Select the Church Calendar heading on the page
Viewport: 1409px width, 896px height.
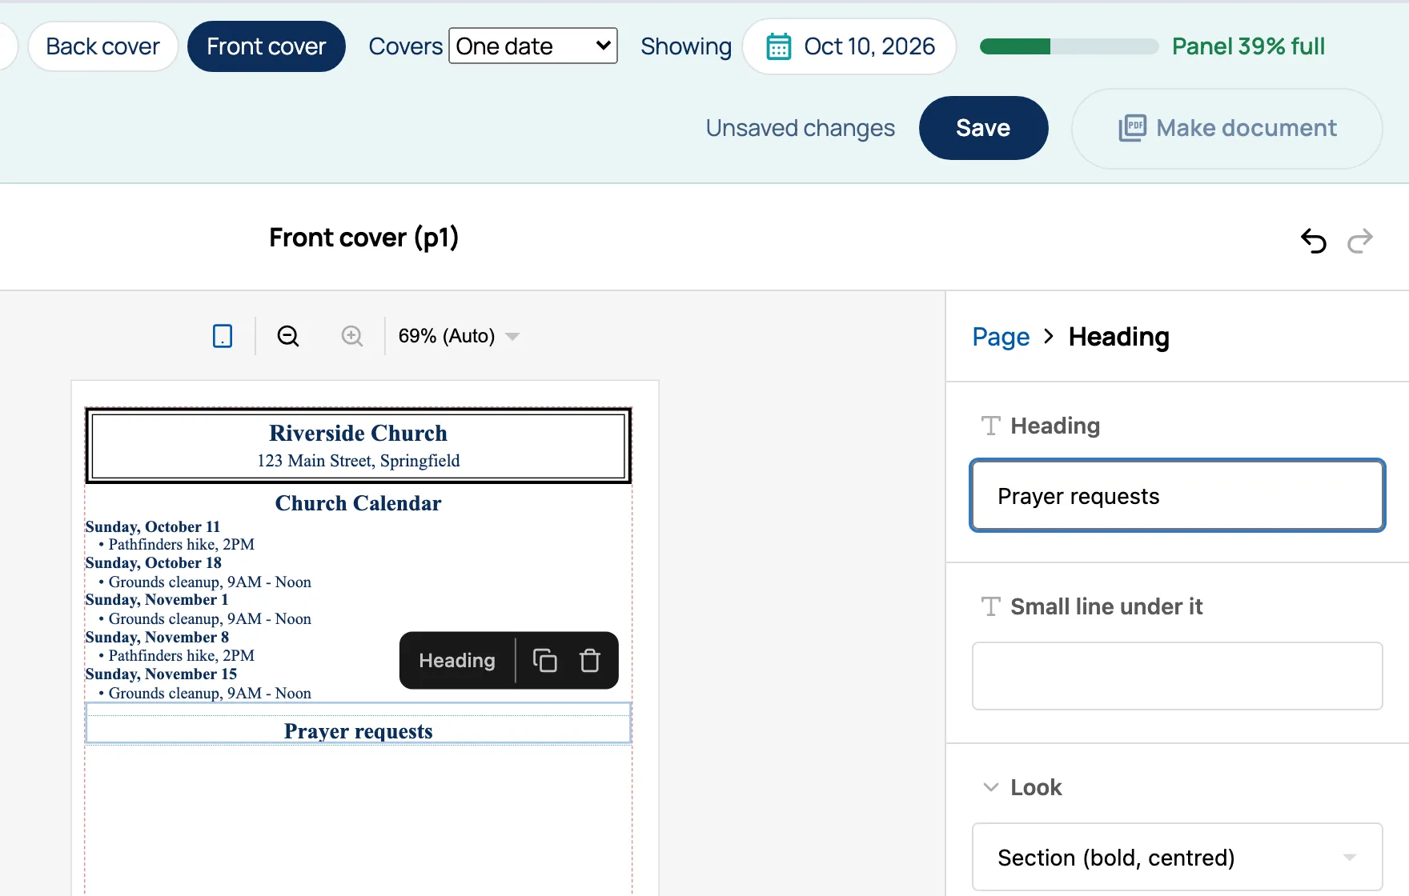pos(359,503)
